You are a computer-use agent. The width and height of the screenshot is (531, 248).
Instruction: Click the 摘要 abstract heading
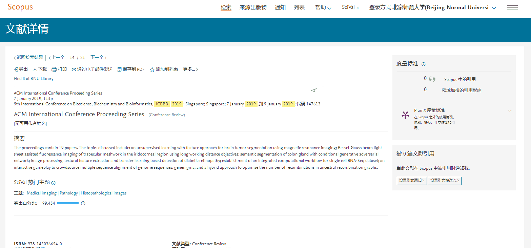19,139
